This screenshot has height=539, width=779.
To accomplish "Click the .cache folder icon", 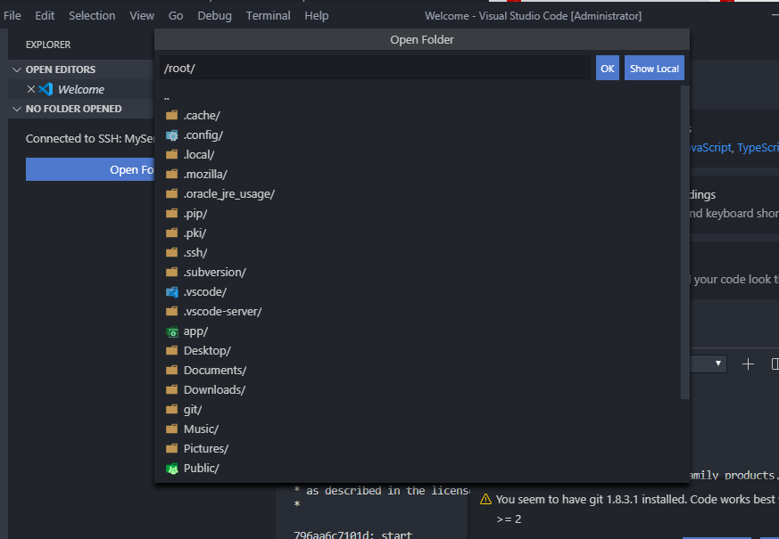I will click(x=172, y=116).
